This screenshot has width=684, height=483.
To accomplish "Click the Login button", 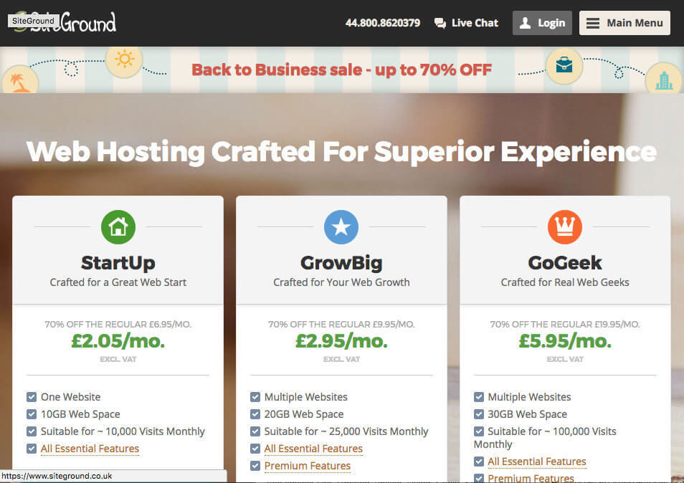I will 542,23.
